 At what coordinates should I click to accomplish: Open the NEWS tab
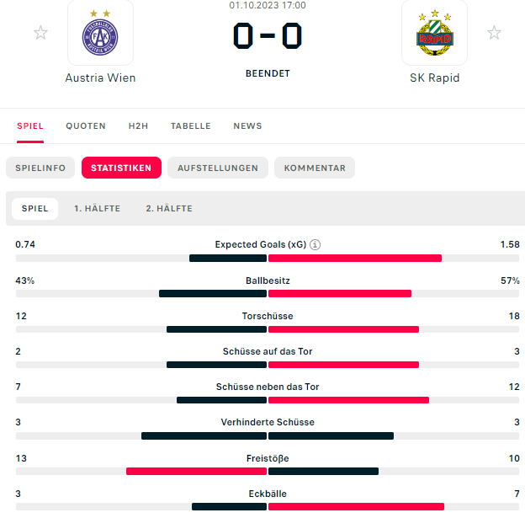click(247, 126)
